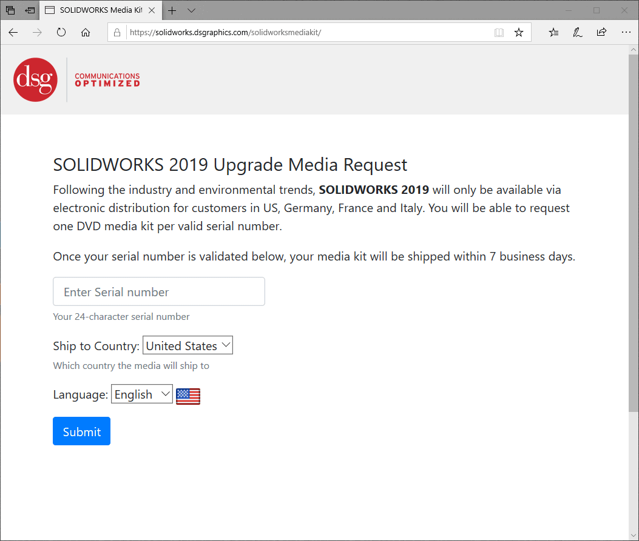Click 'Which country the media will ship to' text
This screenshot has height=541, width=639.
pyautogui.click(x=131, y=366)
